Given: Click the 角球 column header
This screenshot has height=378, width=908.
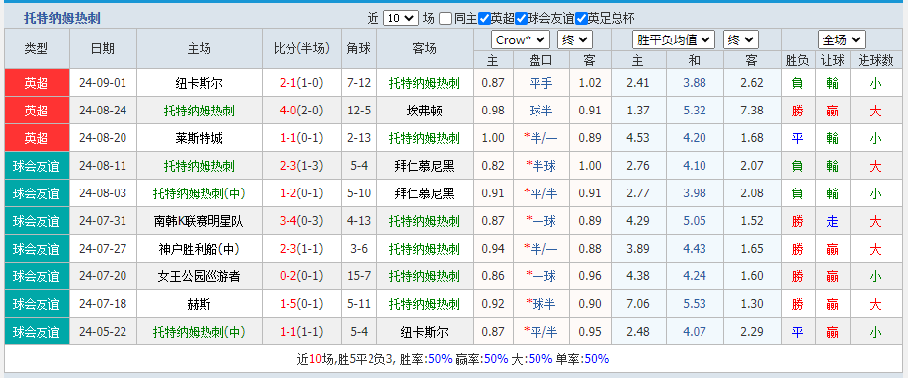Looking at the screenshot, I should pyautogui.click(x=359, y=48).
